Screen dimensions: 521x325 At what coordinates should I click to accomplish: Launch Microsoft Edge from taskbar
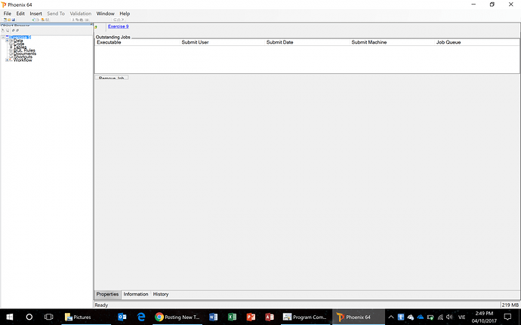pos(141,317)
